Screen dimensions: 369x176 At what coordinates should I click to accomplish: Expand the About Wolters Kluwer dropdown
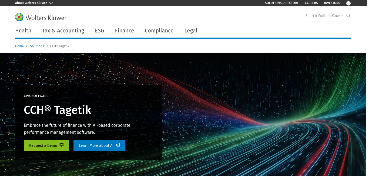tap(34, 3)
